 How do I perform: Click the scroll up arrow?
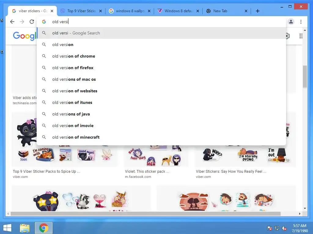click(x=305, y=30)
